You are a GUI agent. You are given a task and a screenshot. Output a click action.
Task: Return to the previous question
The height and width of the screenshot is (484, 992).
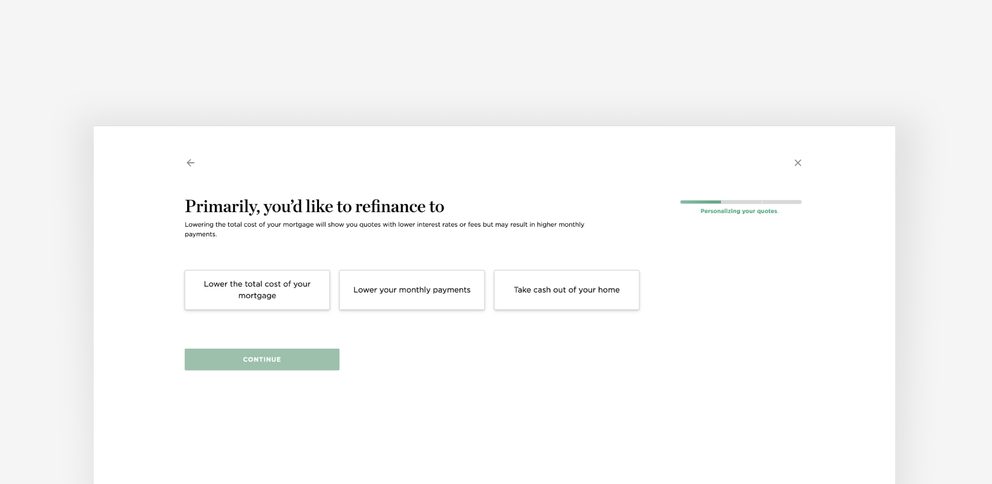(190, 163)
